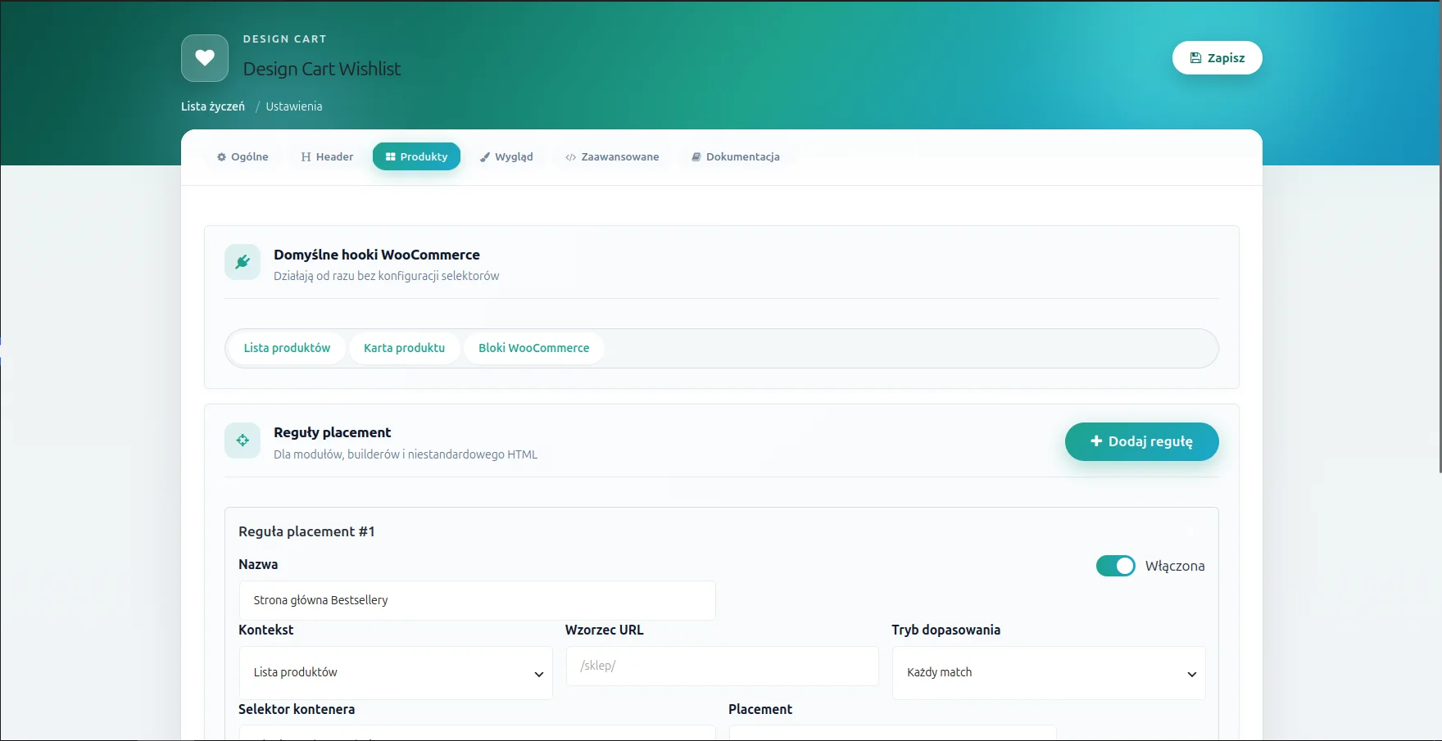Click the Dodaj regułę button

[x=1141, y=441]
